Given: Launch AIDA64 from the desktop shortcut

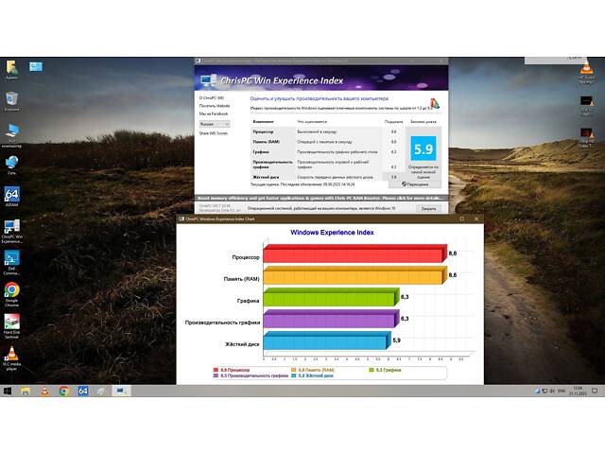Looking at the screenshot, I should tap(11, 197).
